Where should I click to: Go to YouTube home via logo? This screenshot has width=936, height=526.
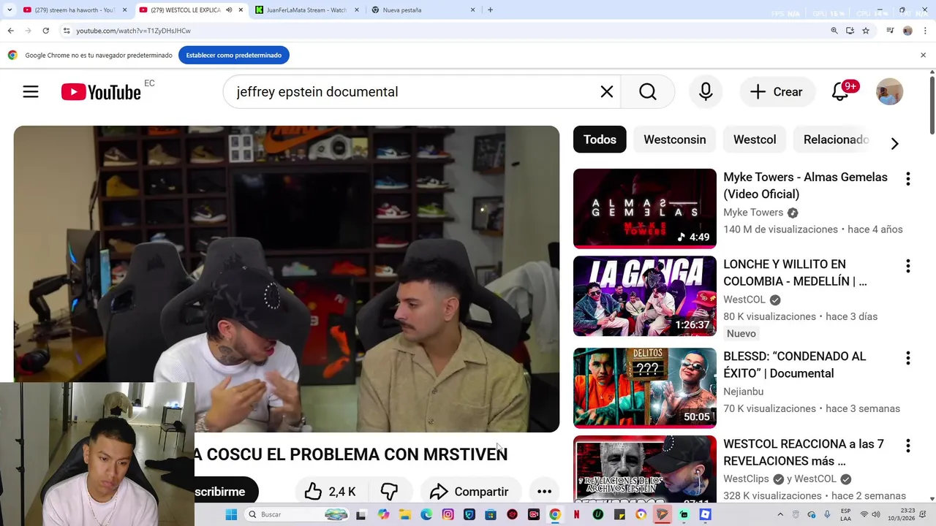point(101,92)
